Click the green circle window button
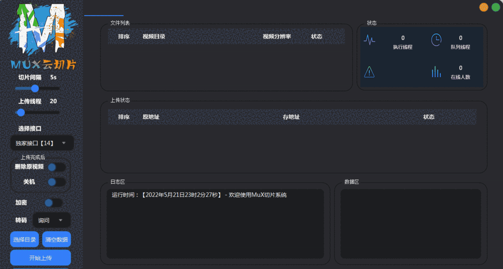Image resolution: width=503 pixels, height=269 pixels. coord(496,7)
